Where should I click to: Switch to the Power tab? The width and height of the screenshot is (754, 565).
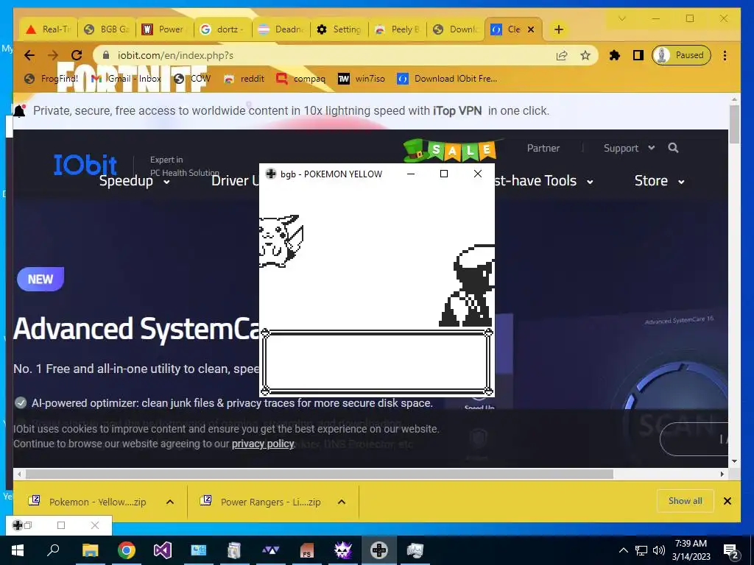pyautogui.click(x=164, y=29)
